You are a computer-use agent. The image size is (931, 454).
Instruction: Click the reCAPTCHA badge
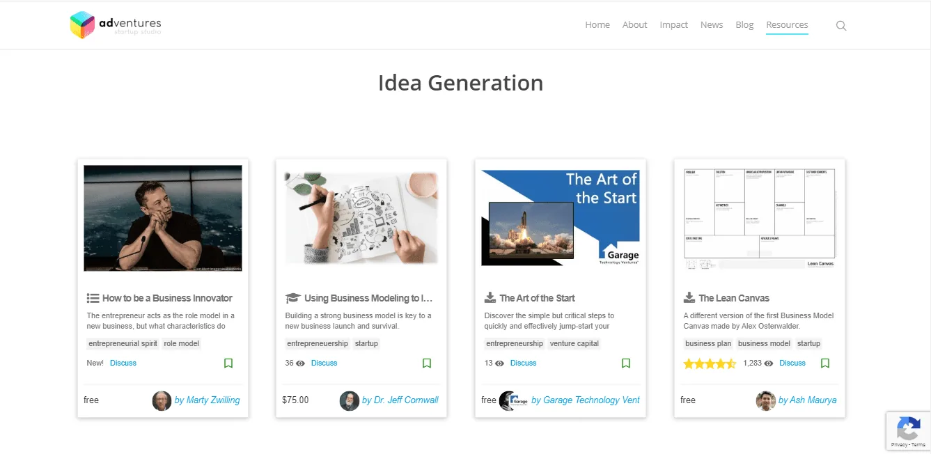click(908, 432)
